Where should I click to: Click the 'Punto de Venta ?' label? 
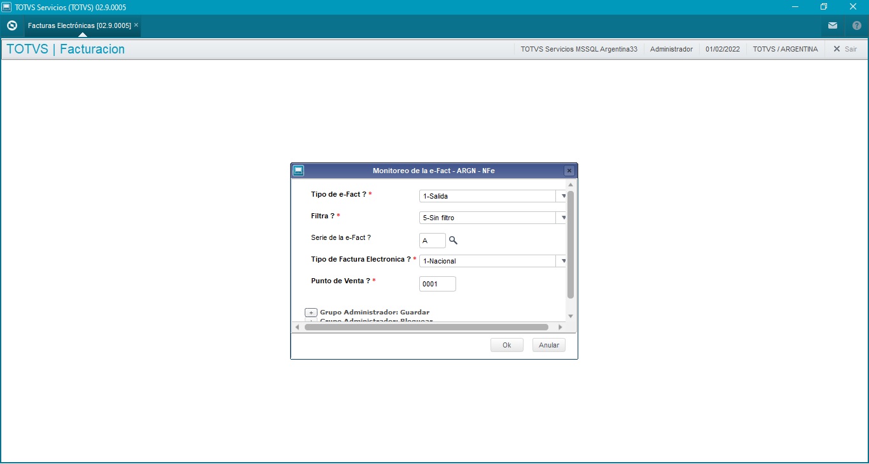coord(340,281)
